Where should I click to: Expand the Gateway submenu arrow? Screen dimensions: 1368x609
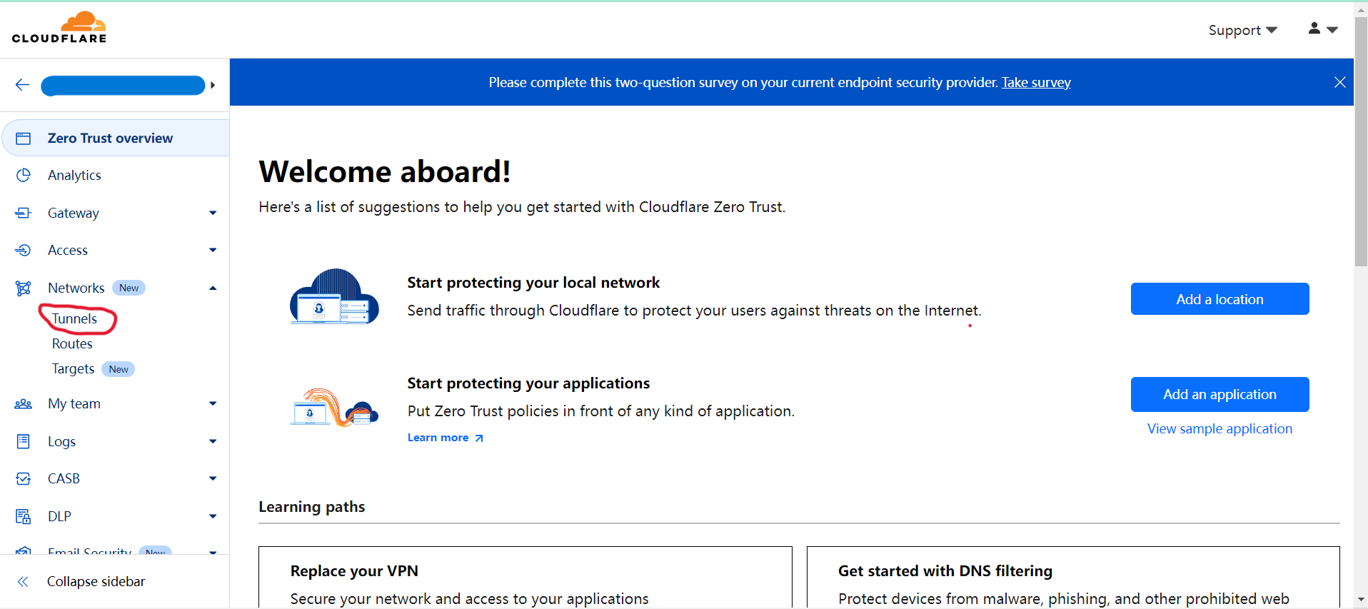pyautogui.click(x=213, y=213)
